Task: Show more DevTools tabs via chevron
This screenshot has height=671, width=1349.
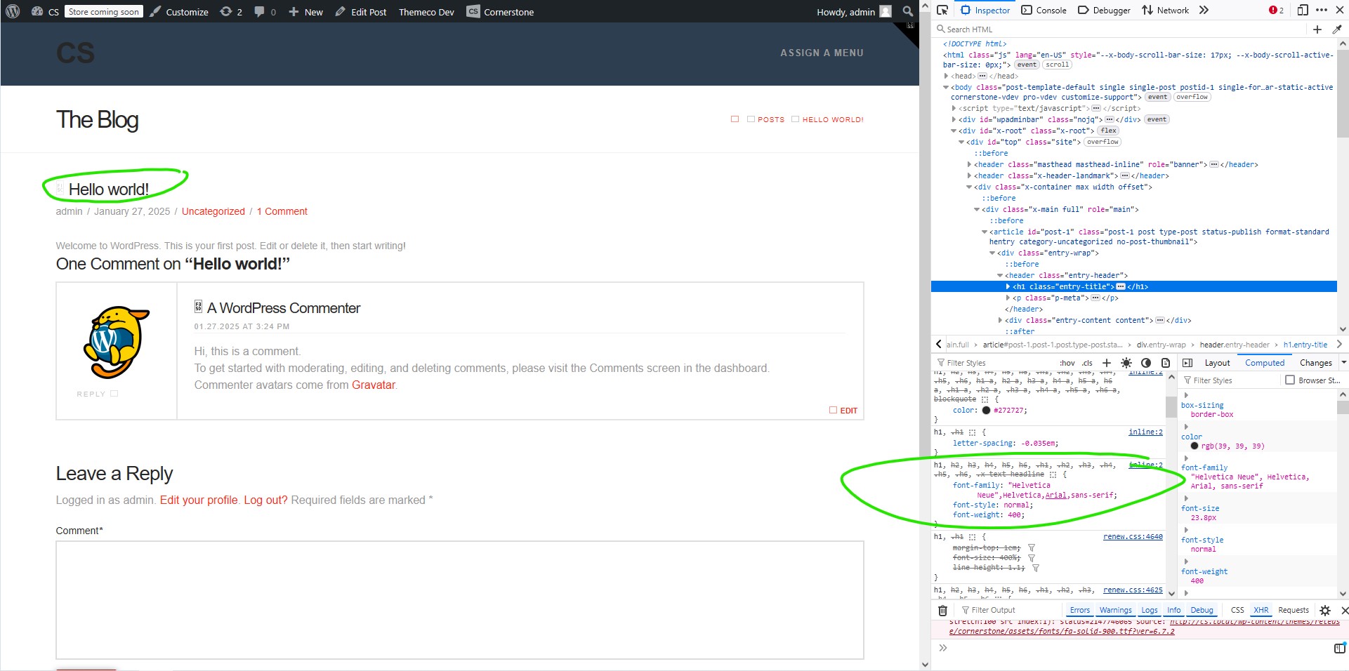Action: point(1204,10)
